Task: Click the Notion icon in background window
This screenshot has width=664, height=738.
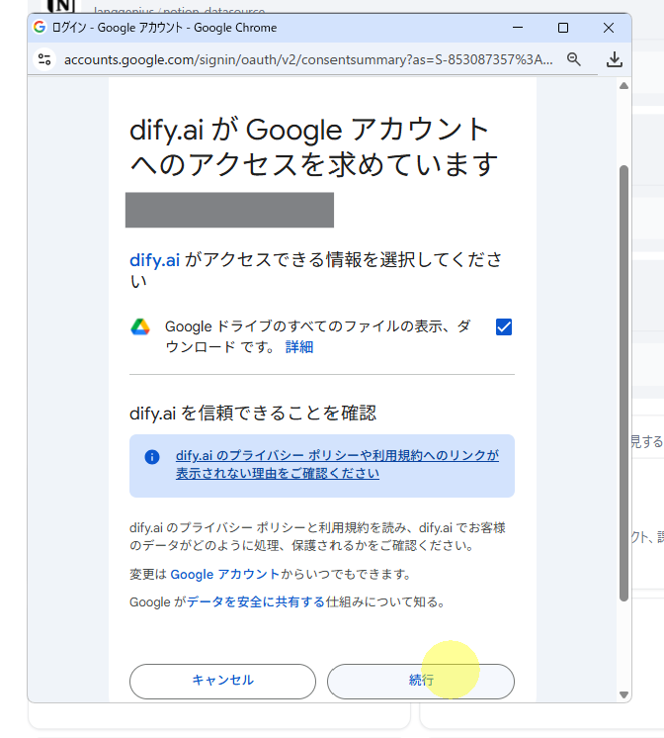Action: pos(61,6)
